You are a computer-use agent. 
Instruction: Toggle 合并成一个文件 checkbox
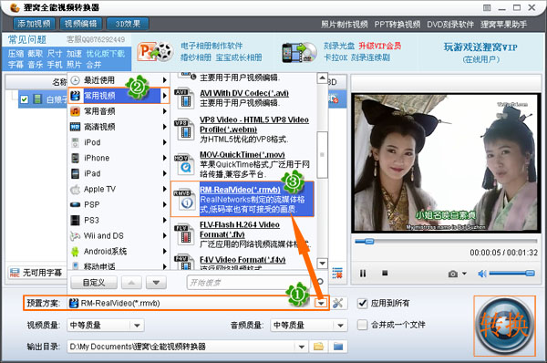(x=363, y=325)
